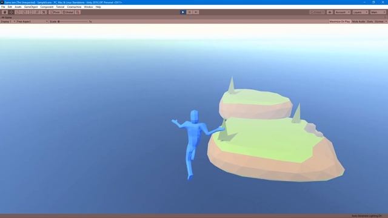This screenshot has width=388, height=218.
Task: Open the GameObject menu
Action: pyautogui.click(x=31, y=7)
